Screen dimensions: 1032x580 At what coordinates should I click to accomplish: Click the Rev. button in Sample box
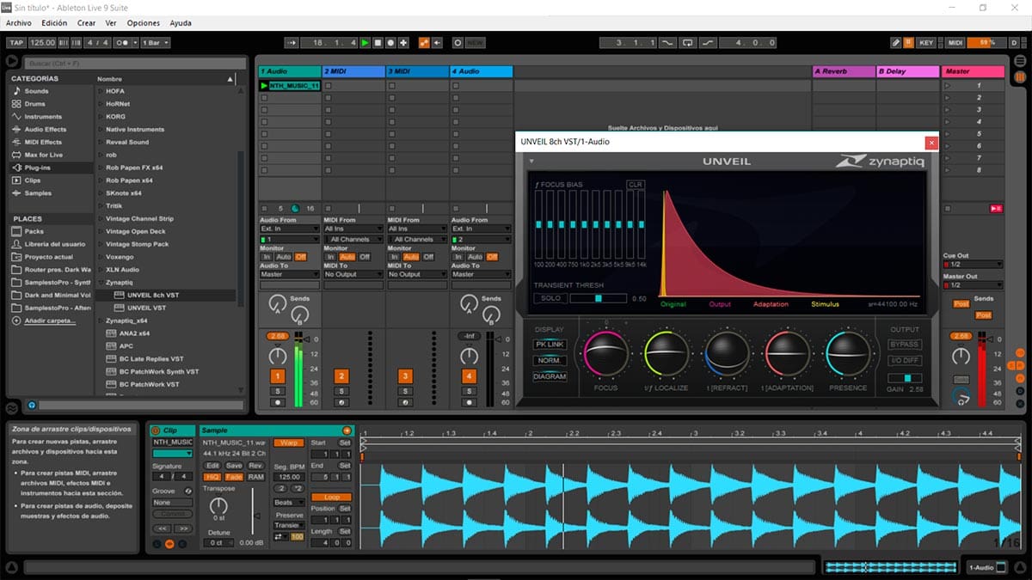(x=255, y=466)
